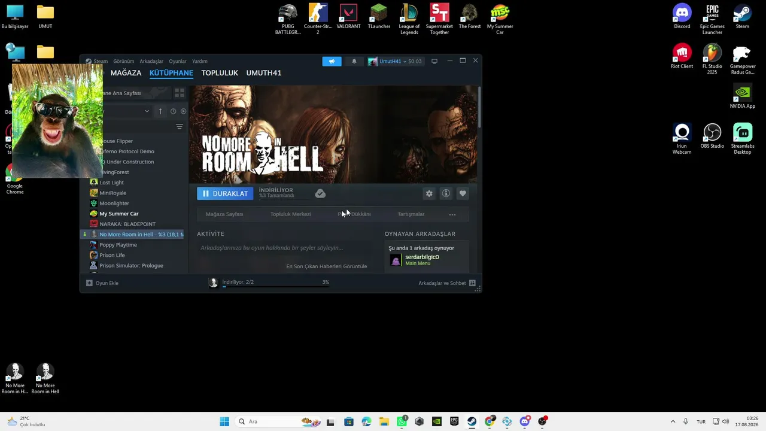Launch TLauncher desktop icon
Screen dimensions: 766x431
pos(379,16)
